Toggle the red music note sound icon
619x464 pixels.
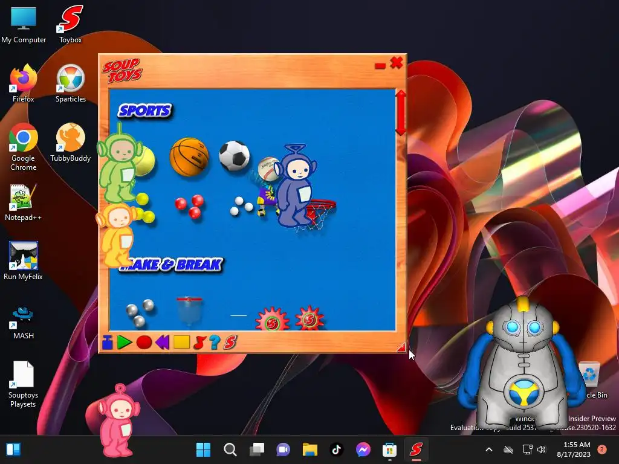pos(199,342)
